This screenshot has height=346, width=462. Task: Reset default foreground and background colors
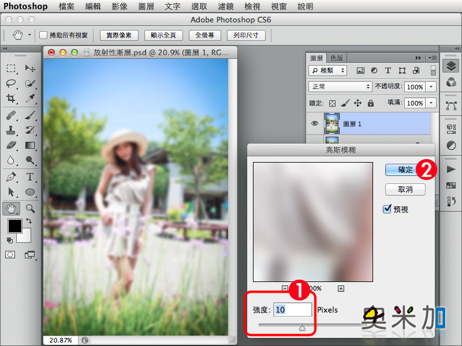click(9, 240)
